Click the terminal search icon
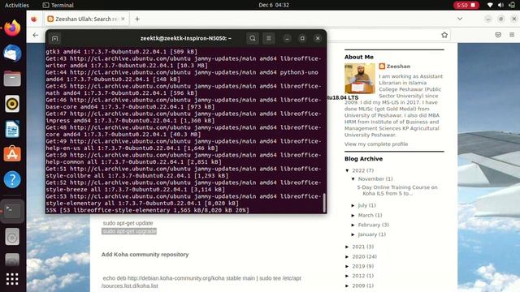 click(x=253, y=38)
